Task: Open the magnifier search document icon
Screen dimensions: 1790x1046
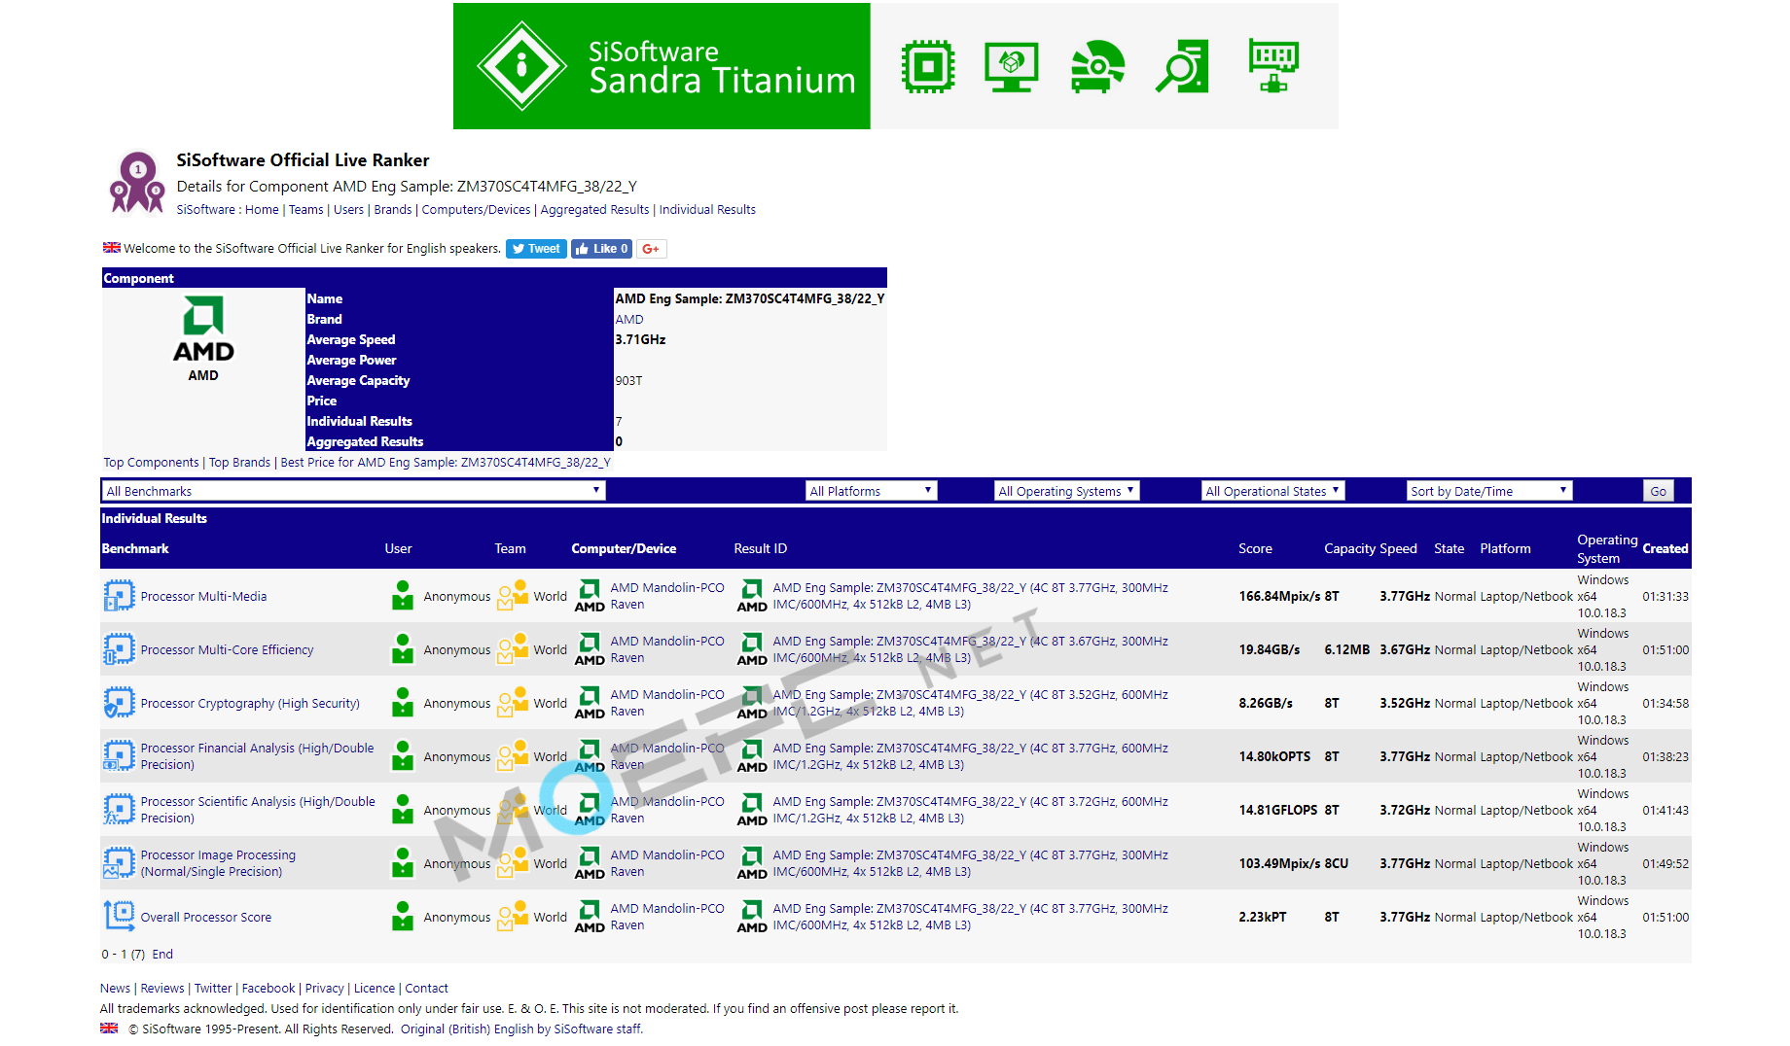Action: (x=1182, y=66)
